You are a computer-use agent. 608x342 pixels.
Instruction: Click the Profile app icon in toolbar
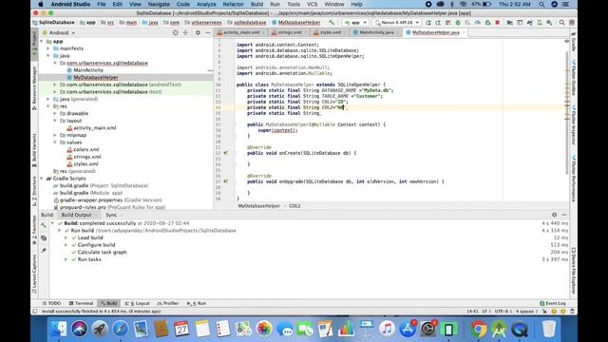tap(478, 23)
